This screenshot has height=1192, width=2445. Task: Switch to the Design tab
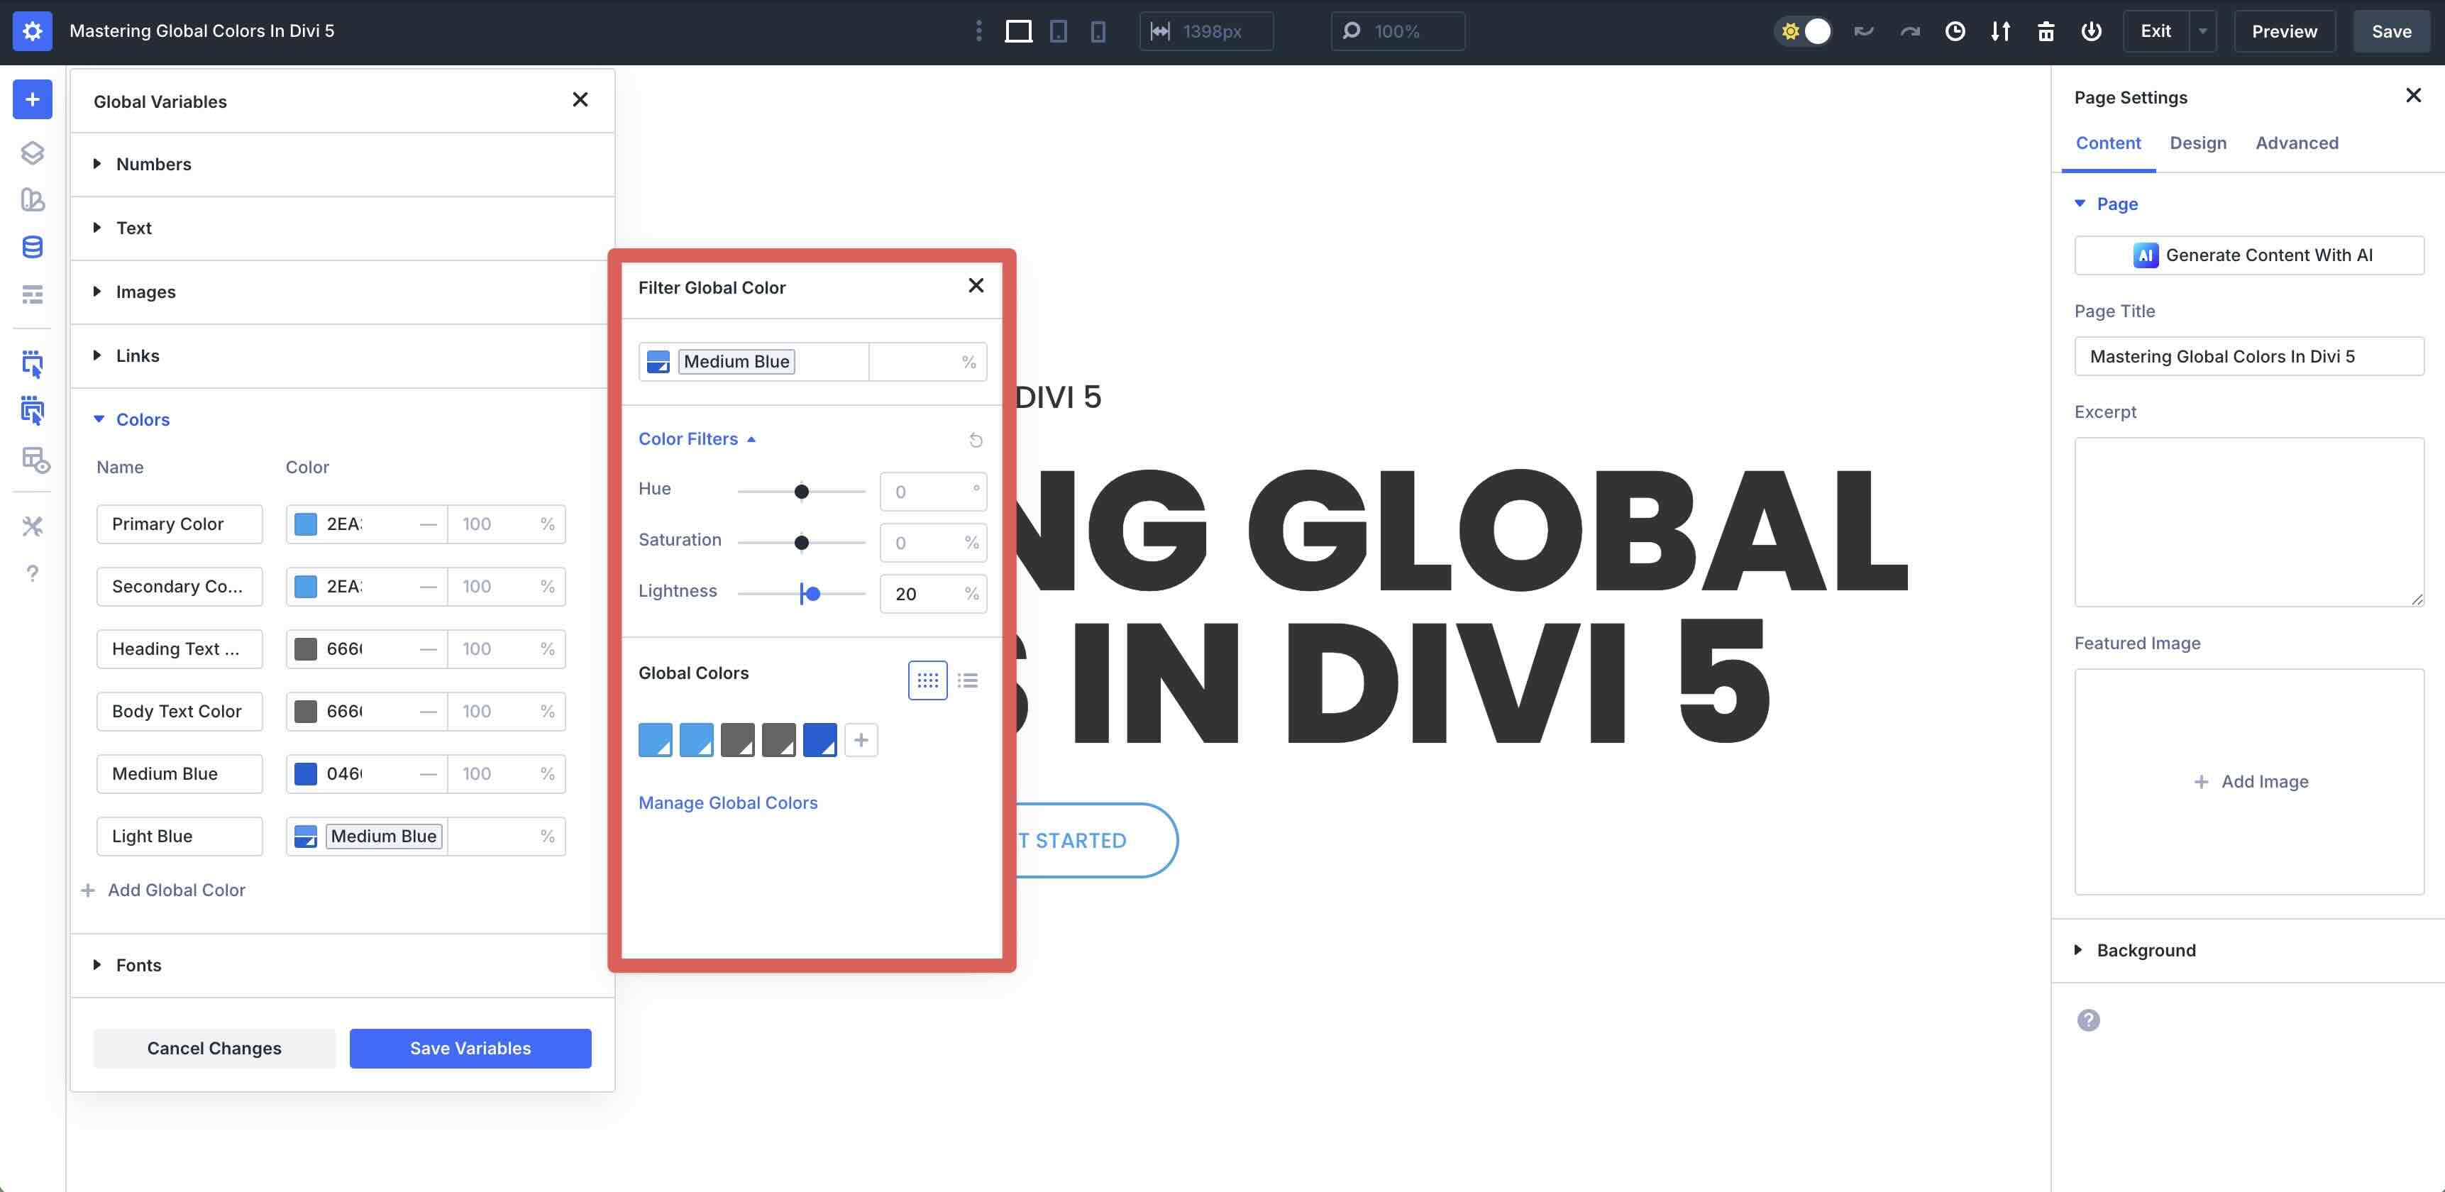[2197, 143]
